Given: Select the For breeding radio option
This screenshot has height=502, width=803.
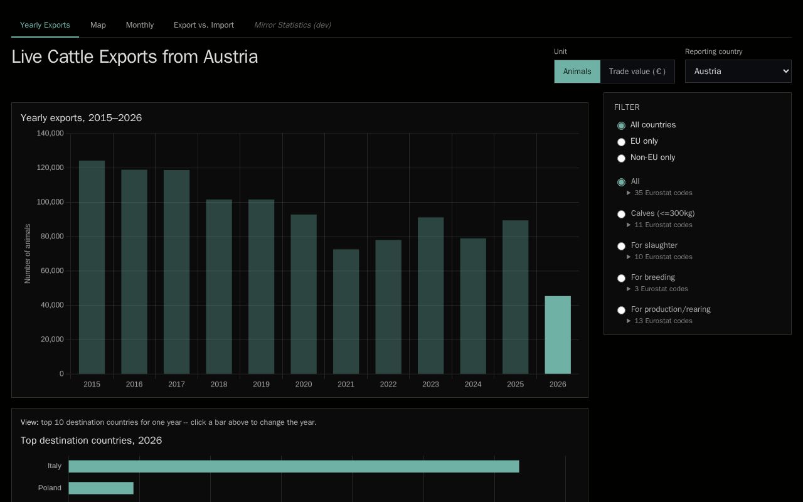Looking at the screenshot, I should tap(621, 278).
